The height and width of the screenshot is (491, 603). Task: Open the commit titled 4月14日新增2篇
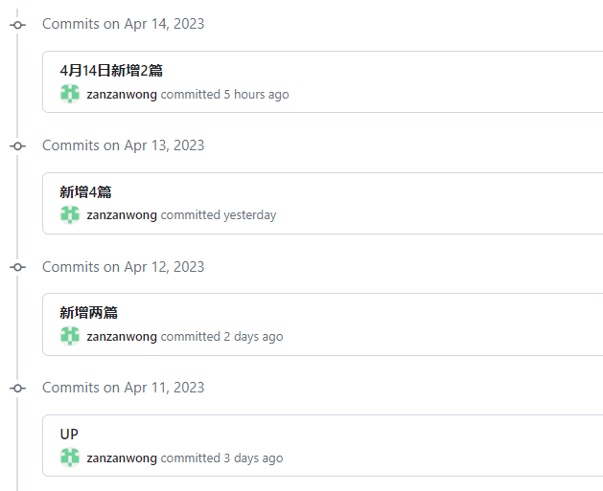coord(111,70)
